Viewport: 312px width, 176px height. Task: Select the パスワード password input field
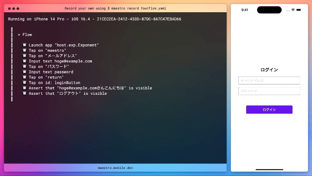coord(269,91)
